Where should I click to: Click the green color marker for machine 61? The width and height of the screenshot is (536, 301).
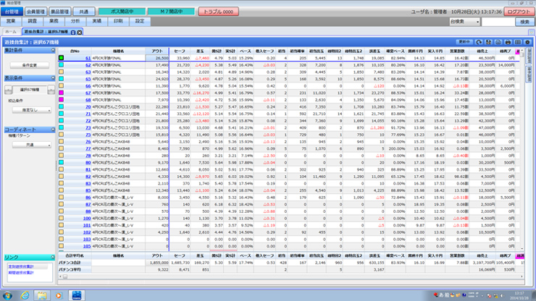coord(61,58)
